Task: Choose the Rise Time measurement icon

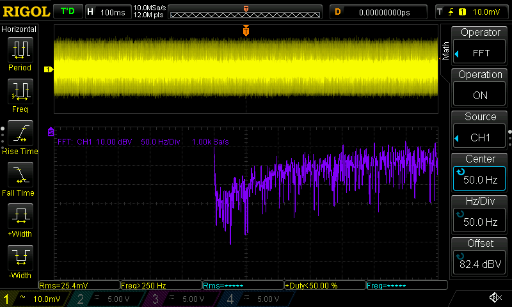Action: (x=19, y=133)
